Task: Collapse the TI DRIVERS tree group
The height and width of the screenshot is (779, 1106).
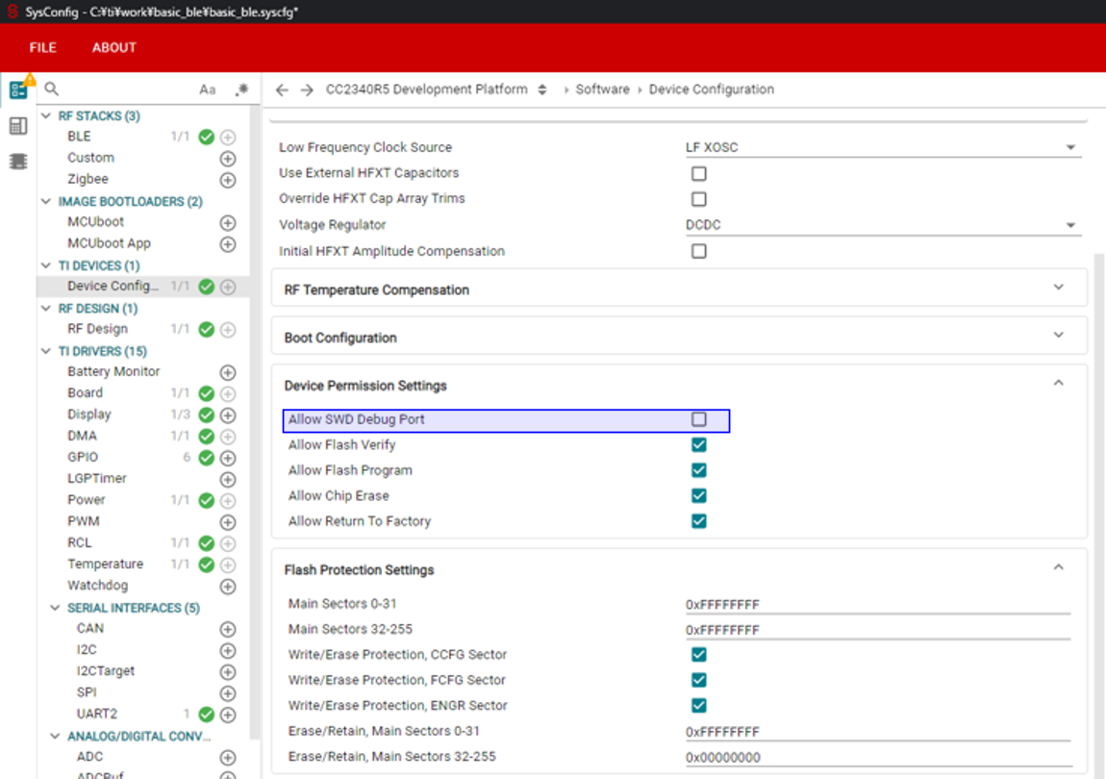Action: (46, 351)
